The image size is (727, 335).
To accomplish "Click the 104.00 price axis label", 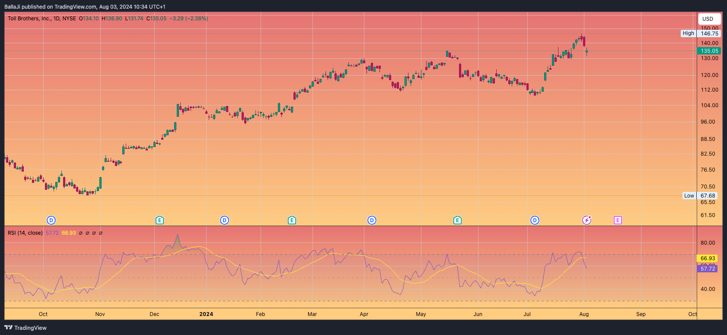I will coord(709,105).
